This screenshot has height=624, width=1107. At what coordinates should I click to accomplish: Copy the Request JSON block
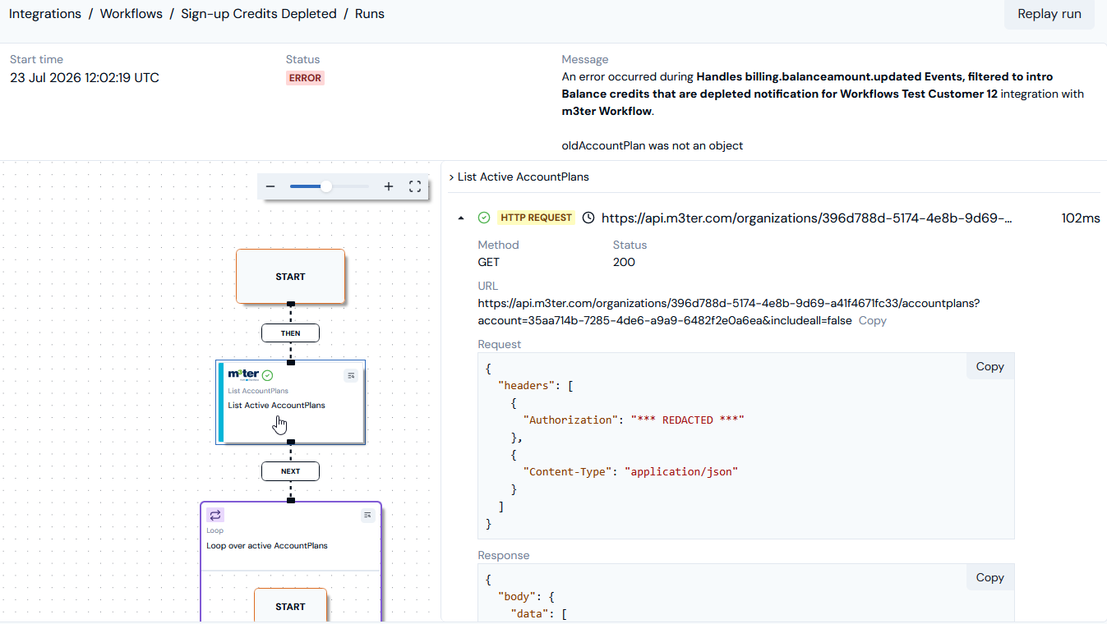pyautogui.click(x=989, y=367)
